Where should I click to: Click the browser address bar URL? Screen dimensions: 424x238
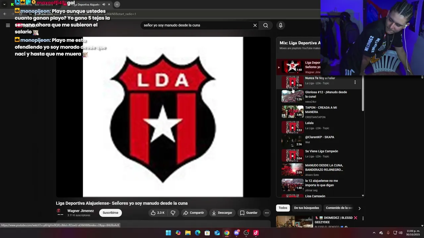click(85, 14)
